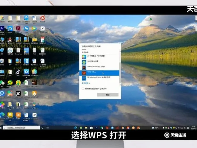Select the orange shield feather desktop icon
197x148 pixels.
(34, 93)
